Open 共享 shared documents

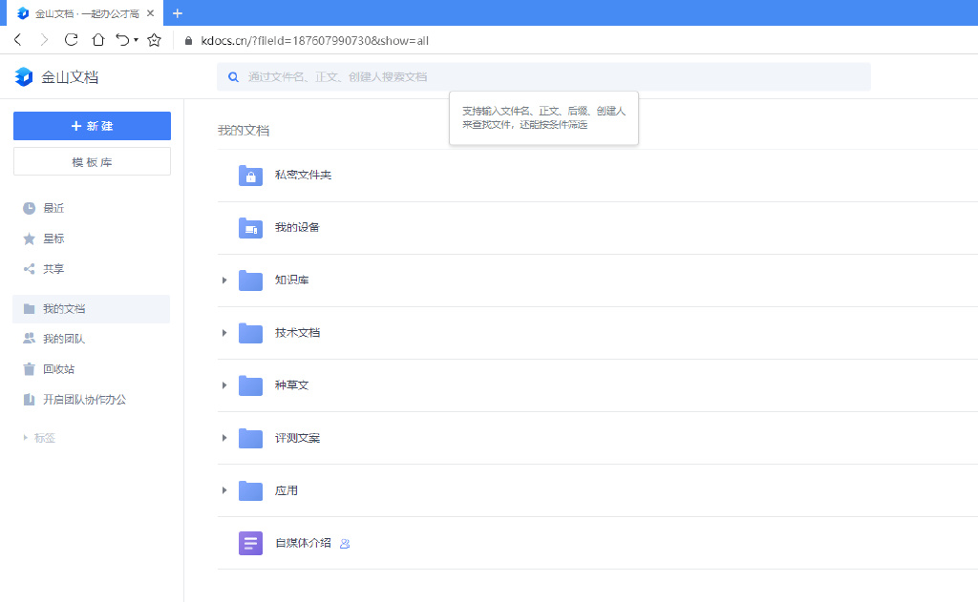(53, 269)
